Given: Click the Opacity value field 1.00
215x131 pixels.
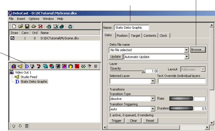Looking at the screenshot, I should pos(152,71).
